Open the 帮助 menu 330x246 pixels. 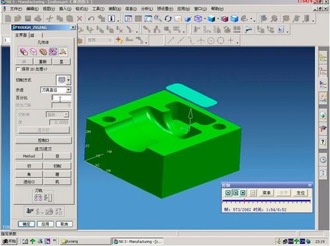point(217,9)
